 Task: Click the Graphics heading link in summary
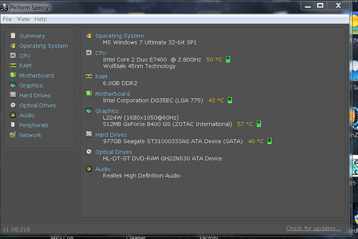point(107,111)
